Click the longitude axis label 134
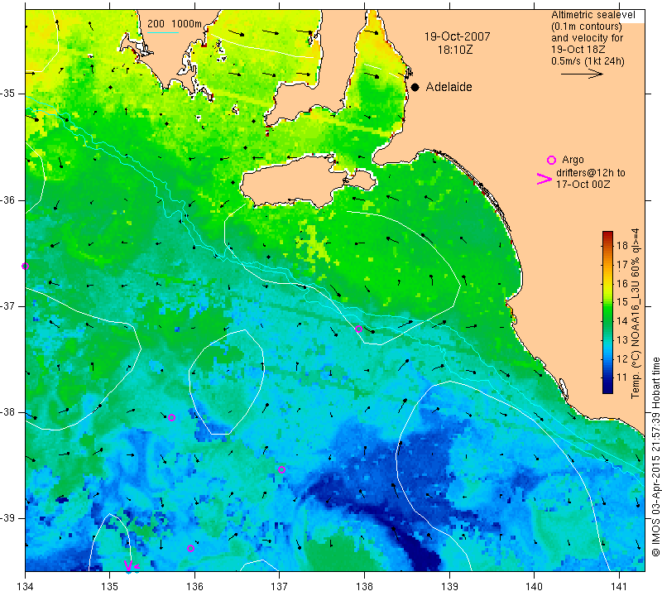The height and width of the screenshot is (596, 662). coord(26,587)
